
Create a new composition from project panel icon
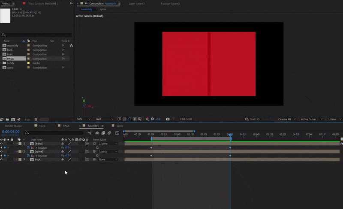pyautogui.click(x=13, y=120)
